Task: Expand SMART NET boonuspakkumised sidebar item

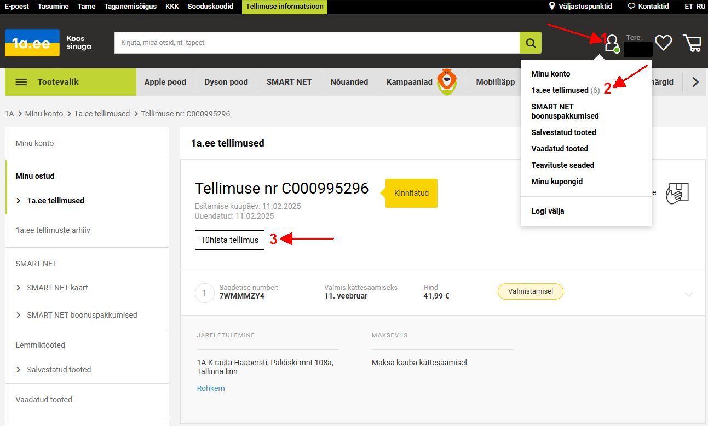Action: tap(76, 315)
